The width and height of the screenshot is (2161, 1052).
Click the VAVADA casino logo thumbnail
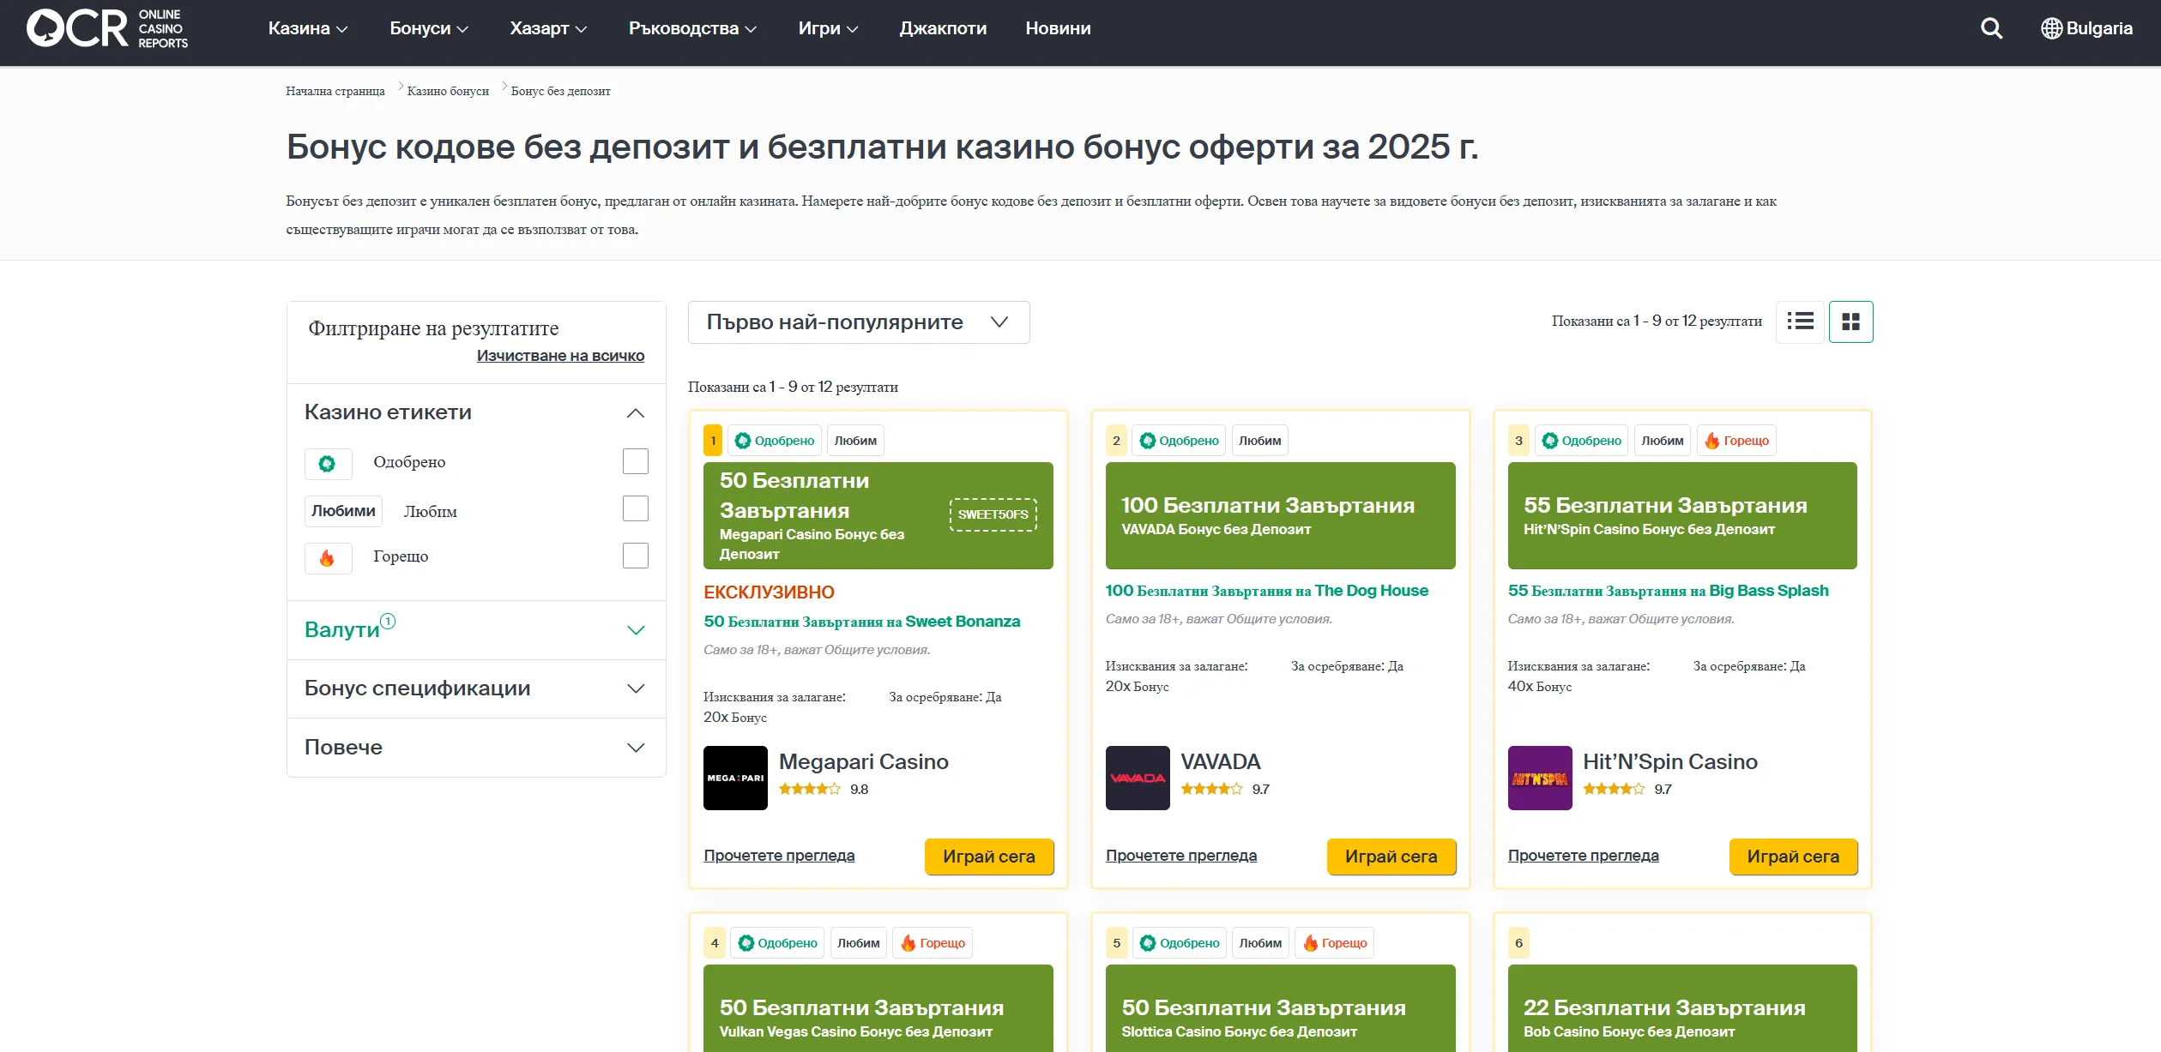1138,778
